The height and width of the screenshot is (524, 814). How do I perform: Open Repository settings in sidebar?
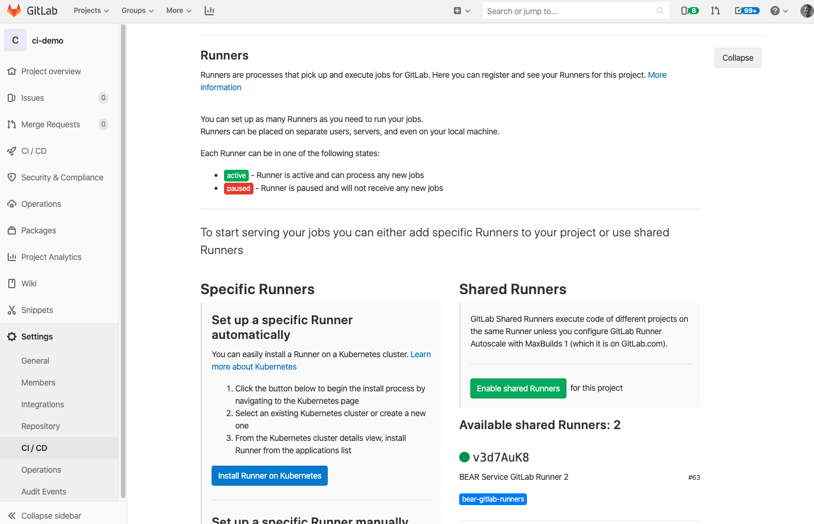tap(41, 426)
